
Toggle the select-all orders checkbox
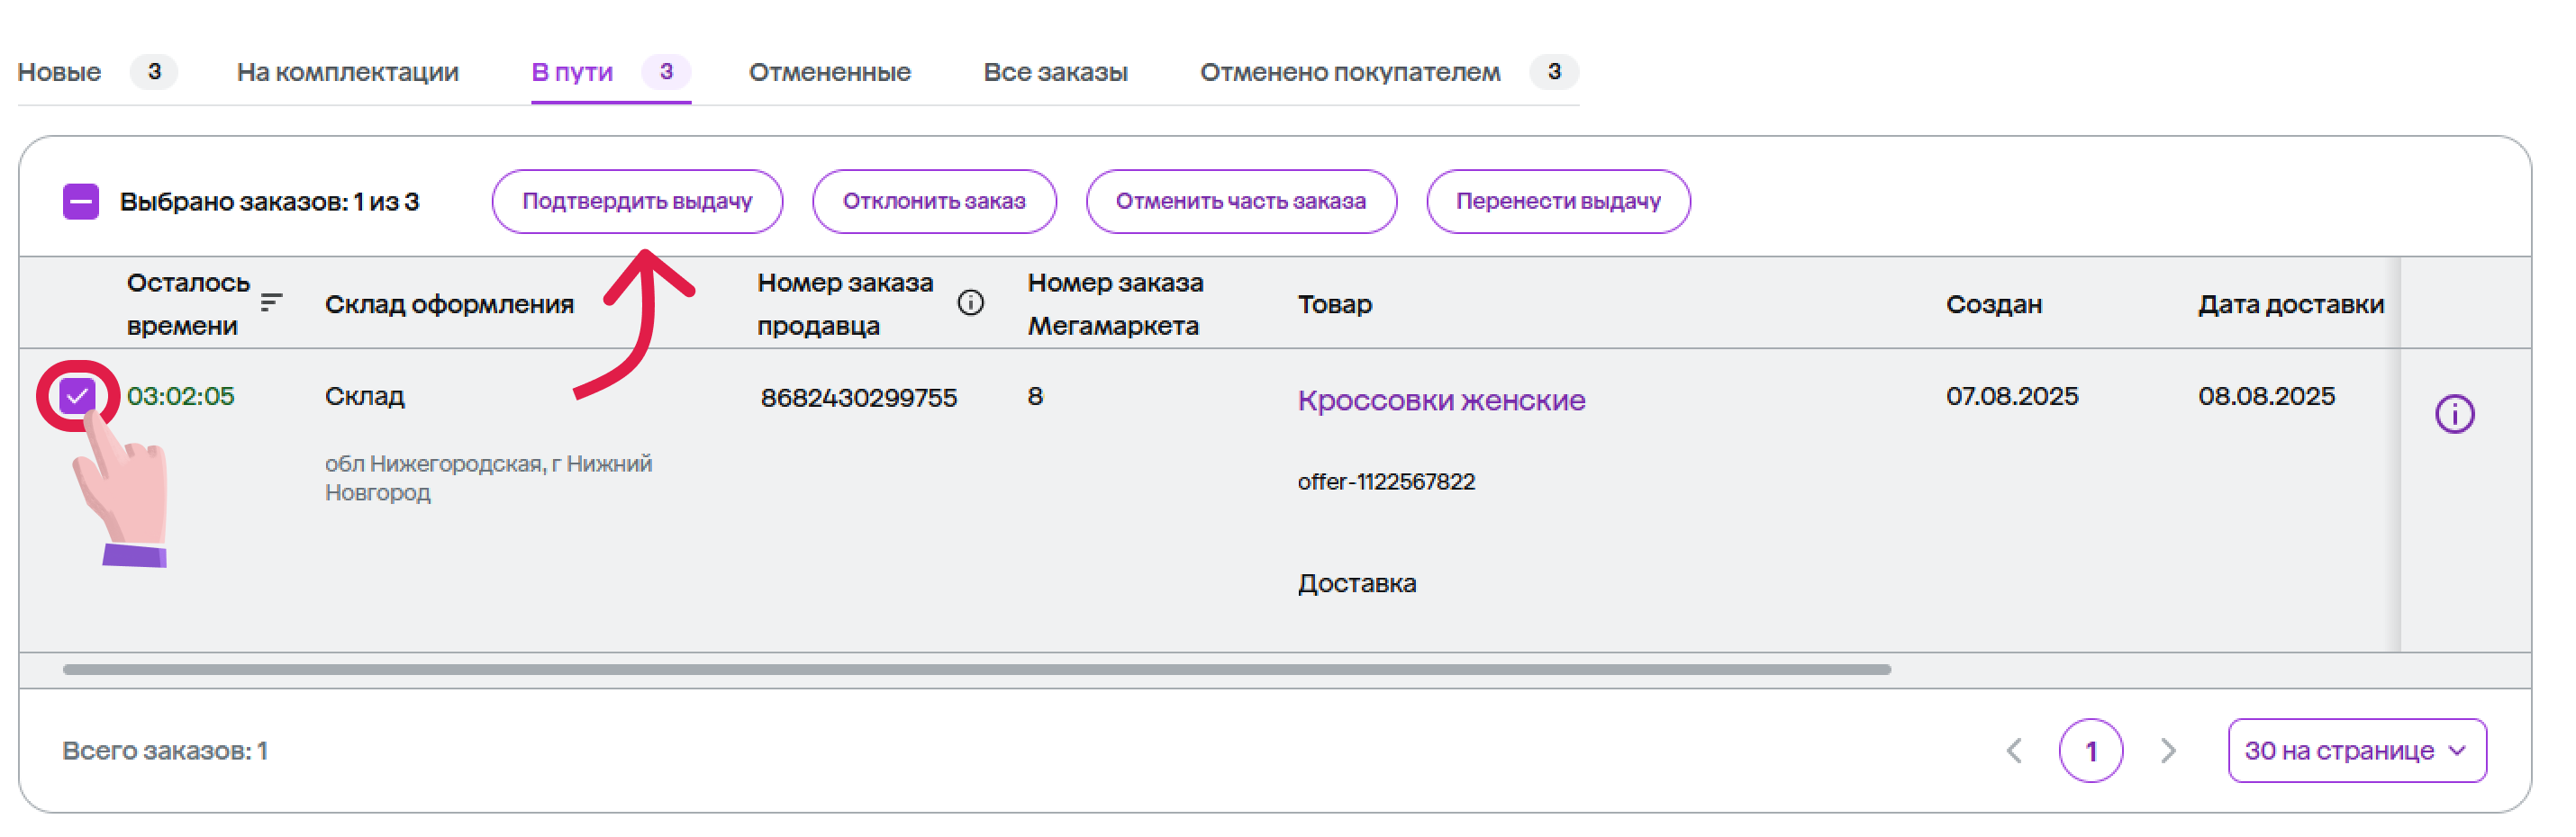(81, 201)
